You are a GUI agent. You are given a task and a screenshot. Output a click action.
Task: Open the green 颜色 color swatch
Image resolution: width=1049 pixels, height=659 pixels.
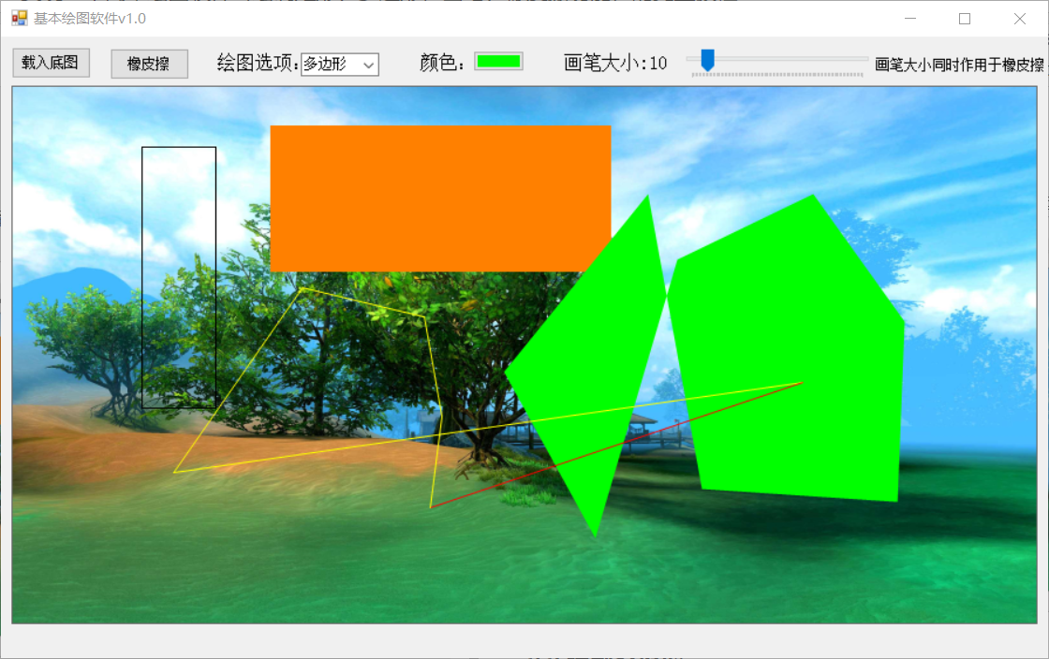click(x=497, y=62)
